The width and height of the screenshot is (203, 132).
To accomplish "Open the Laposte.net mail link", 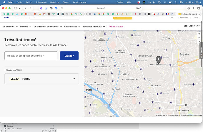I will tap(192, 26).
